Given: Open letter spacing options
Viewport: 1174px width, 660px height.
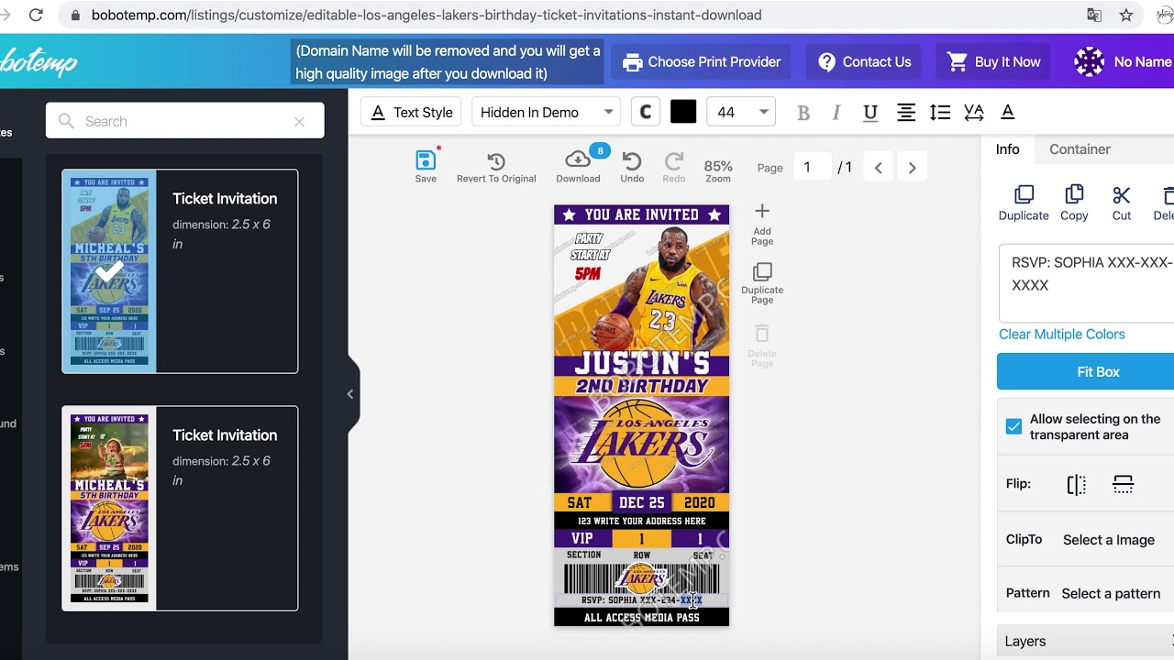Looking at the screenshot, I should (x=974, y=113).
